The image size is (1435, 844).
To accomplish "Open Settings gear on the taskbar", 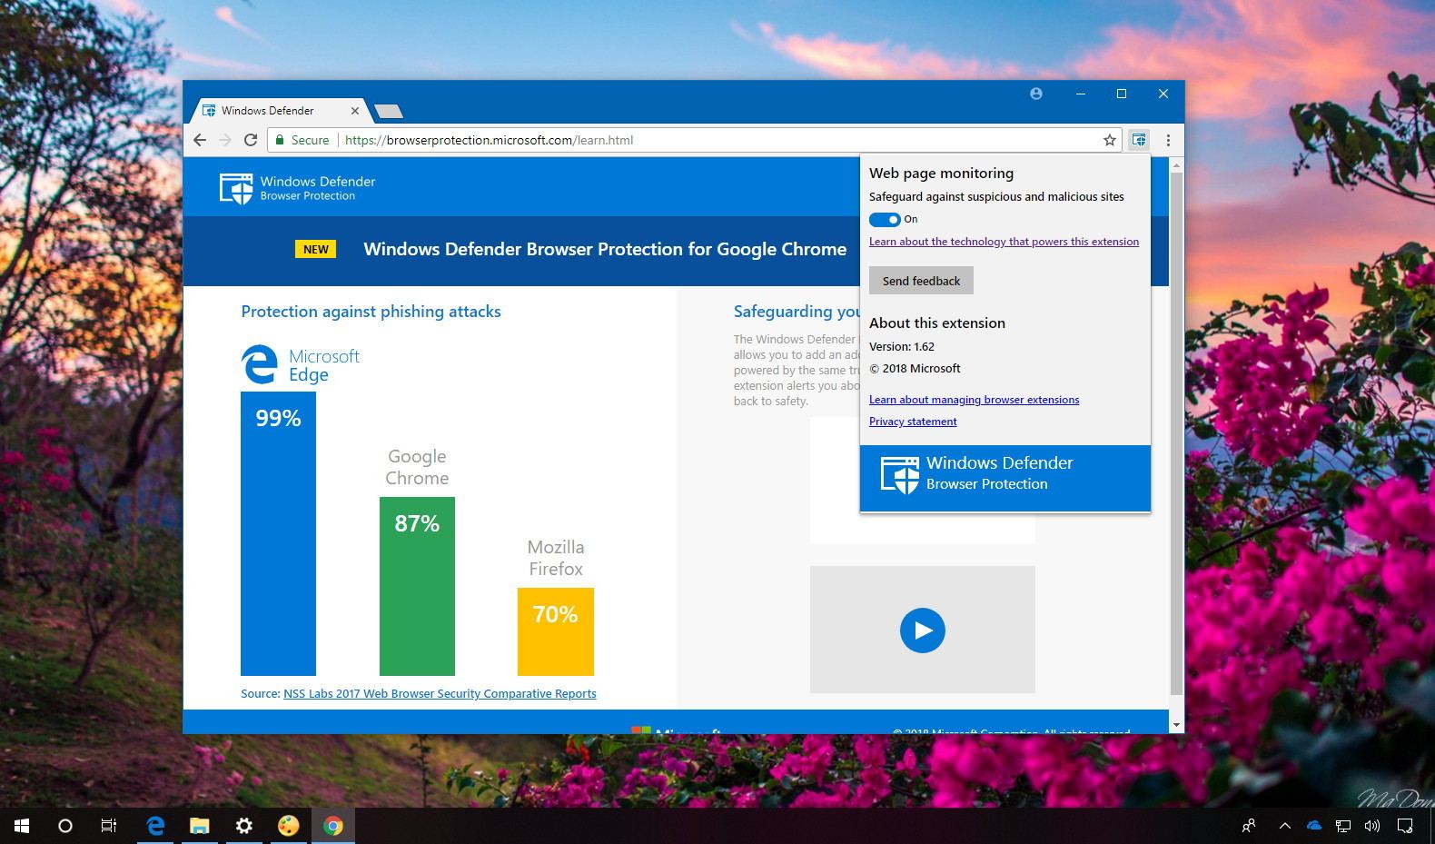I will (243, 826).
